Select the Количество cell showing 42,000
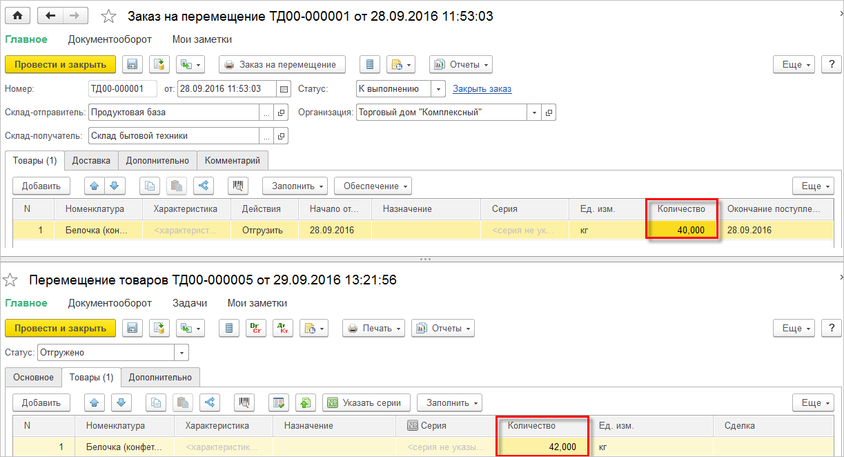844x457 pixels. click(542, 447)
